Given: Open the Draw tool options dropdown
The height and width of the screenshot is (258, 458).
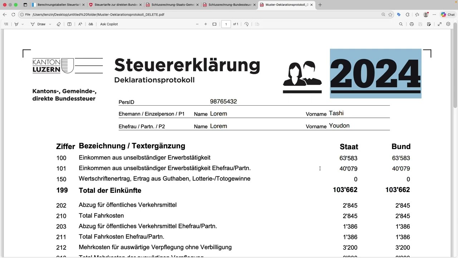Looking at the screenshot, I should 50,24.
